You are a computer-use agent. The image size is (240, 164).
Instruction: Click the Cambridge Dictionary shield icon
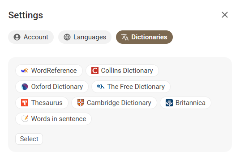click(81, 103)
